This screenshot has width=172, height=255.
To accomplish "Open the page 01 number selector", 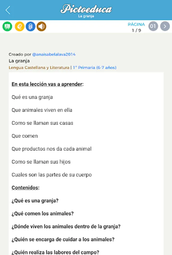I will [153, 27].
